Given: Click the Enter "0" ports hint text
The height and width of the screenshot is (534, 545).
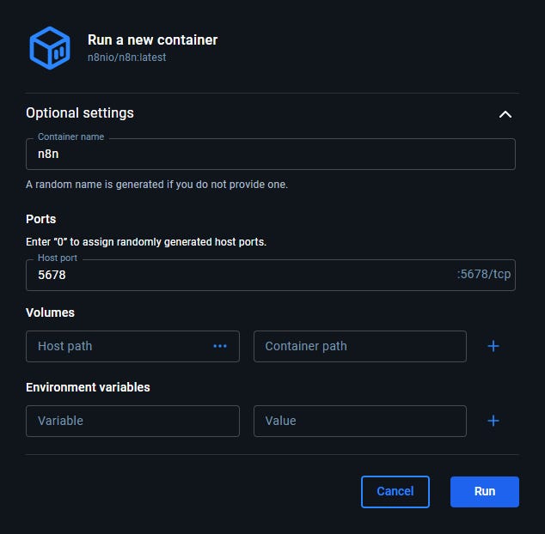Looking at the screenshot, I should point(146,241).
